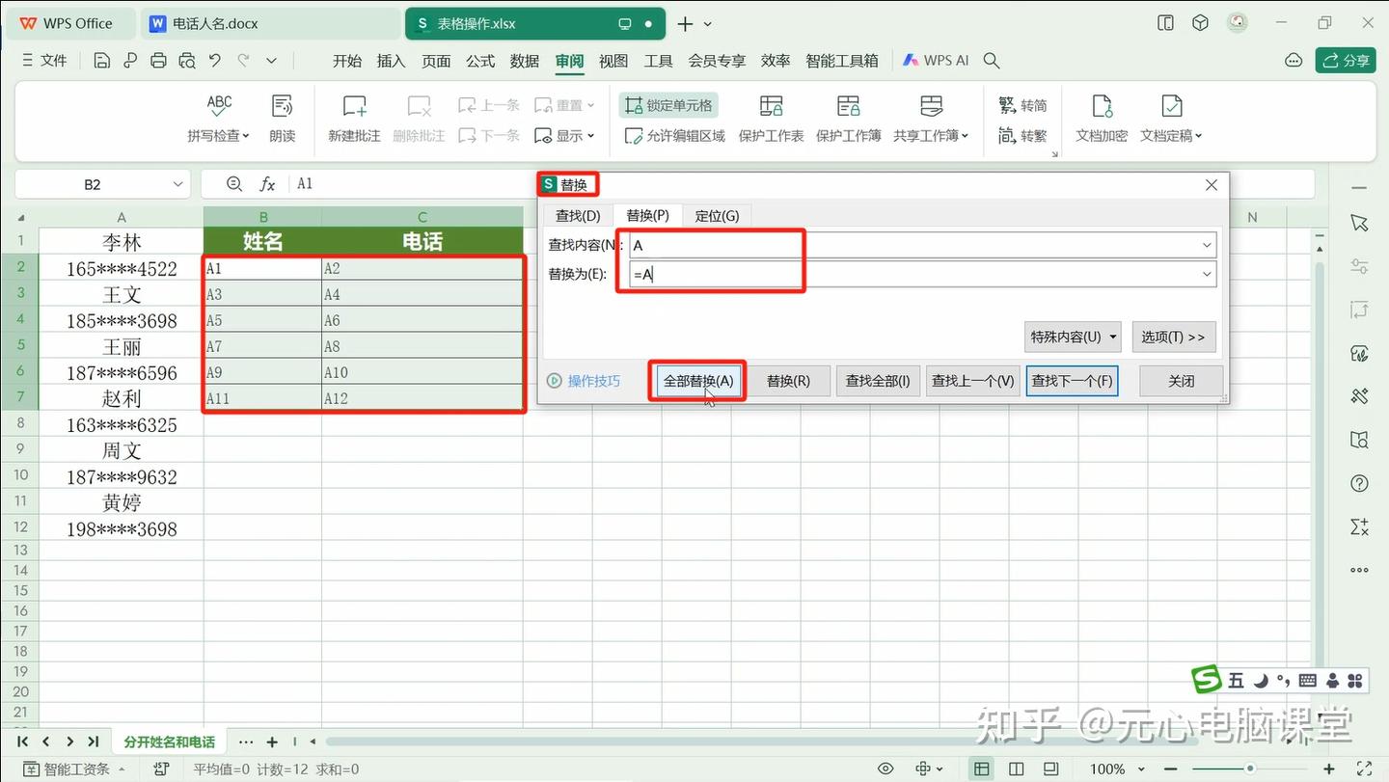The height and width of the screenshot is (782, 1389).
Task: Convert to Traditional Chinese (转繁)
Action: coord(1023,136)
